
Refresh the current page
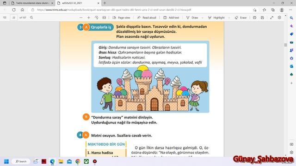(x=14, y=10)
